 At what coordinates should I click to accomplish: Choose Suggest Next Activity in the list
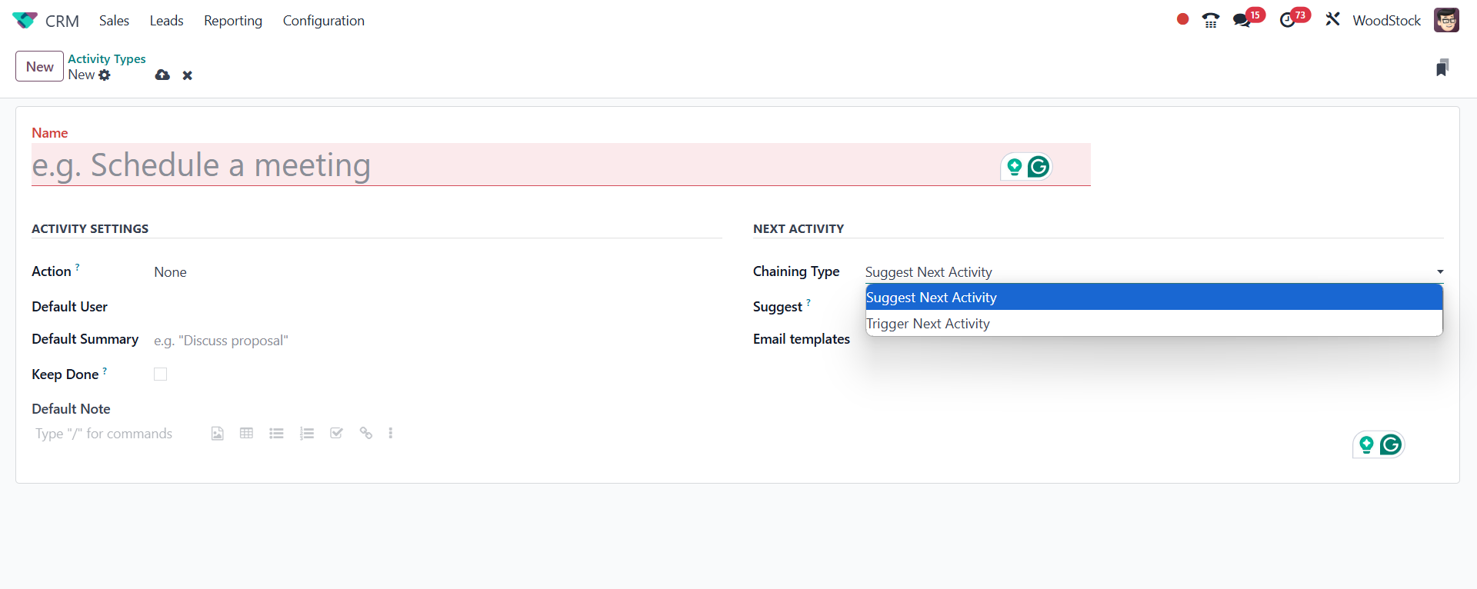931,298
